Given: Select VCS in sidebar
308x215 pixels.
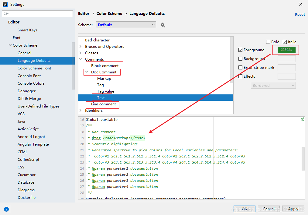Looking at the screenshot, I should (21, 114).
